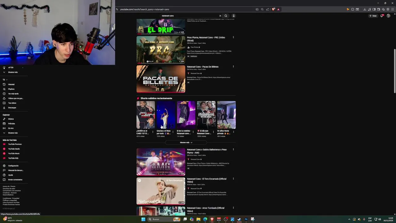
Task: Open options menu for PRC video
Action: coord(233,37)
